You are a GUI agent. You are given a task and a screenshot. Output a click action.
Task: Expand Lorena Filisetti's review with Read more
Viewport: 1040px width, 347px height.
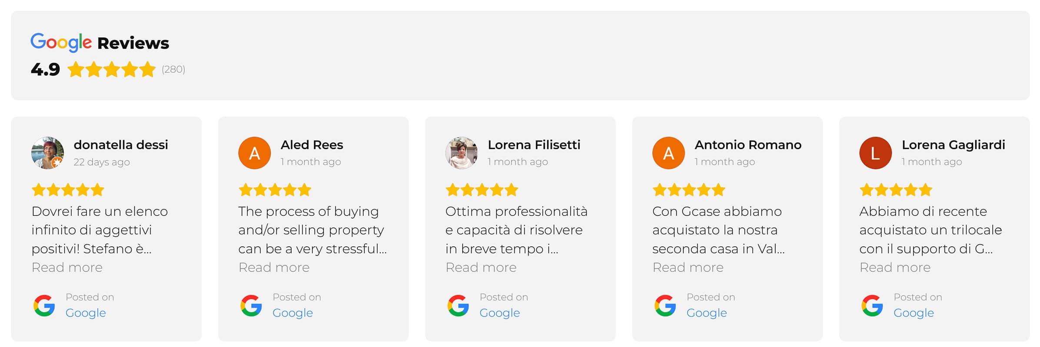pos(481,267)
